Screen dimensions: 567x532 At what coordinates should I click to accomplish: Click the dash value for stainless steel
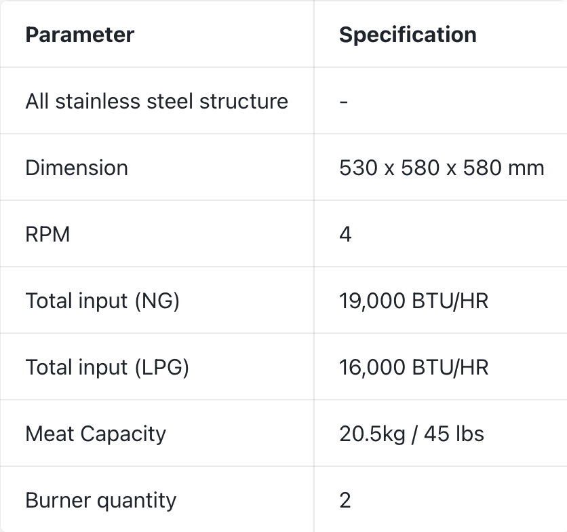[344, 102]
